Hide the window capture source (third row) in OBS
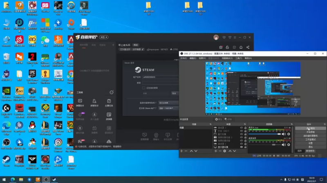The width and height of the screenshot is (327, 183). coord(242,134)
